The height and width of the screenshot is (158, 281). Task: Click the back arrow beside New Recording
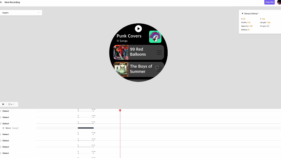point(1,2)
